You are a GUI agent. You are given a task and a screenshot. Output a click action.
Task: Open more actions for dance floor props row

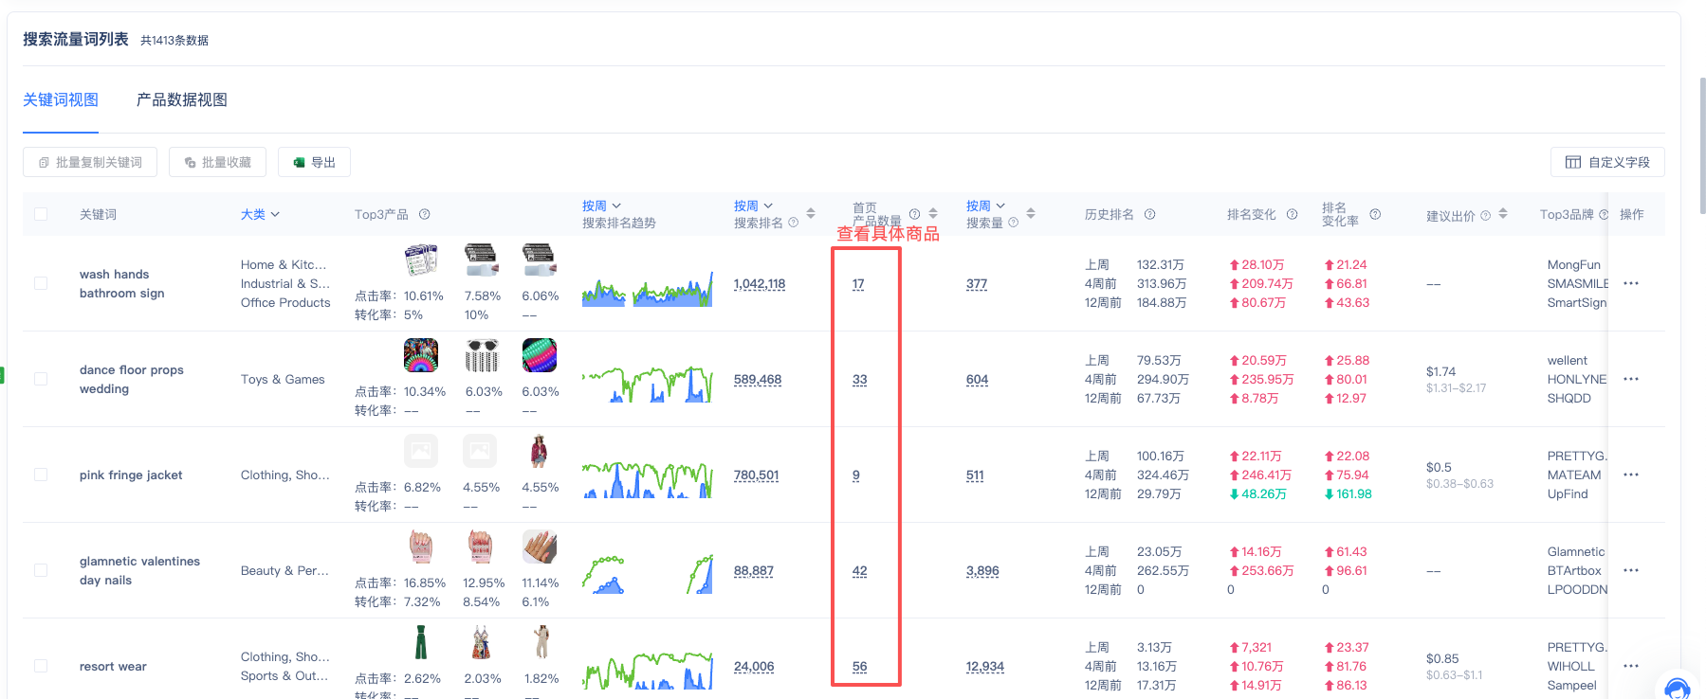1631,379
